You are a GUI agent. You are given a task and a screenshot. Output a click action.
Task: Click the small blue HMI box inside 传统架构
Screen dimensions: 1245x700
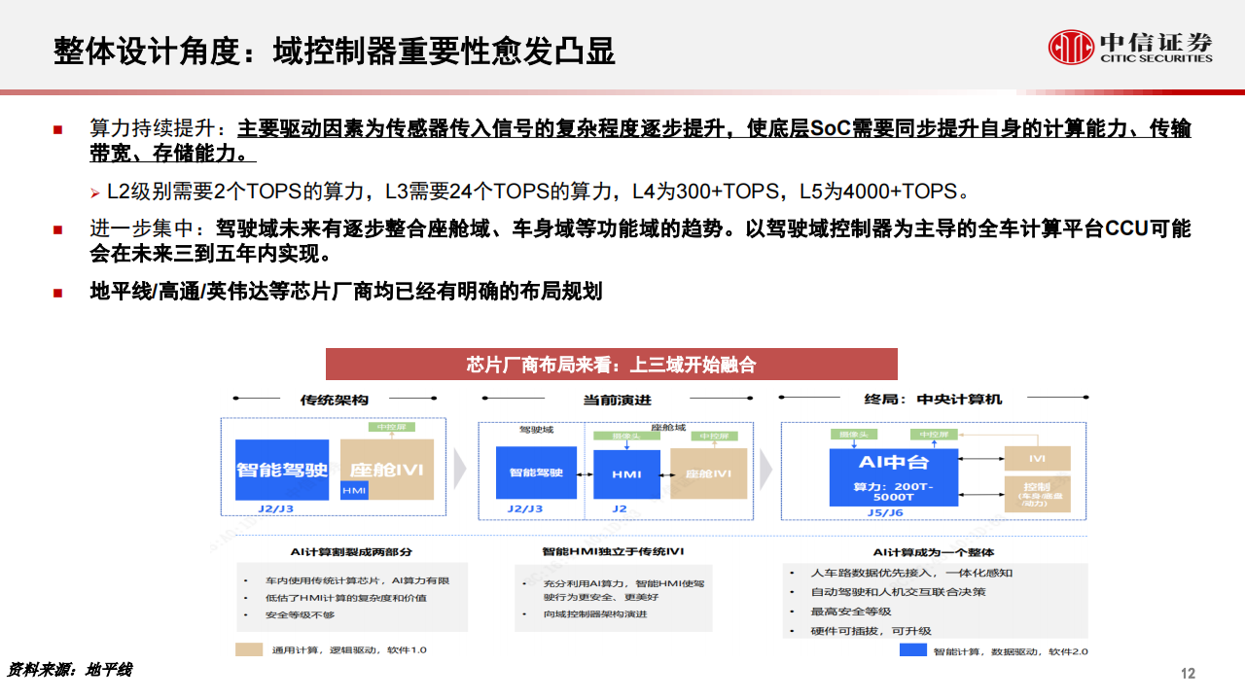tap(354, 491)
